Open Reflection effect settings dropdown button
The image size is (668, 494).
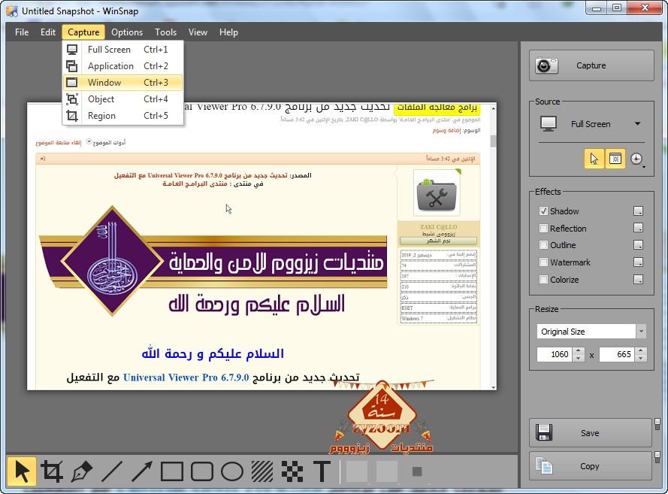[638, 228]
